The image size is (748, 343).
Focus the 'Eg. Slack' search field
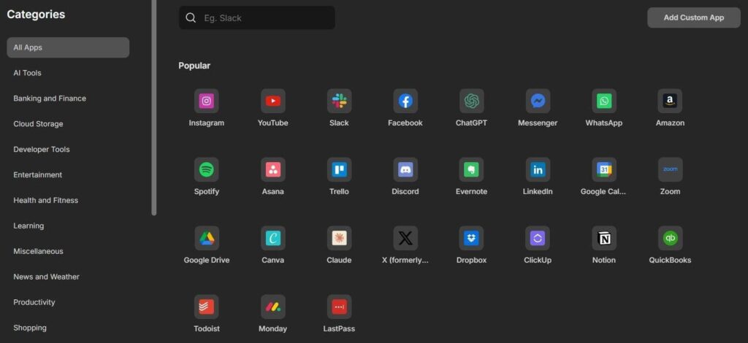coord(256,18)
